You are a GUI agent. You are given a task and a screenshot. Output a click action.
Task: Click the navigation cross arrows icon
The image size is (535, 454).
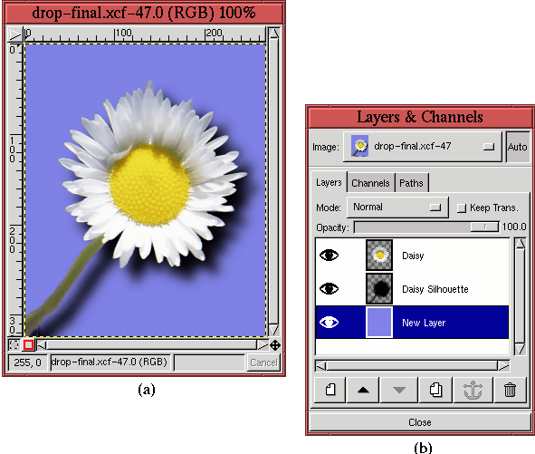(275, 345)
